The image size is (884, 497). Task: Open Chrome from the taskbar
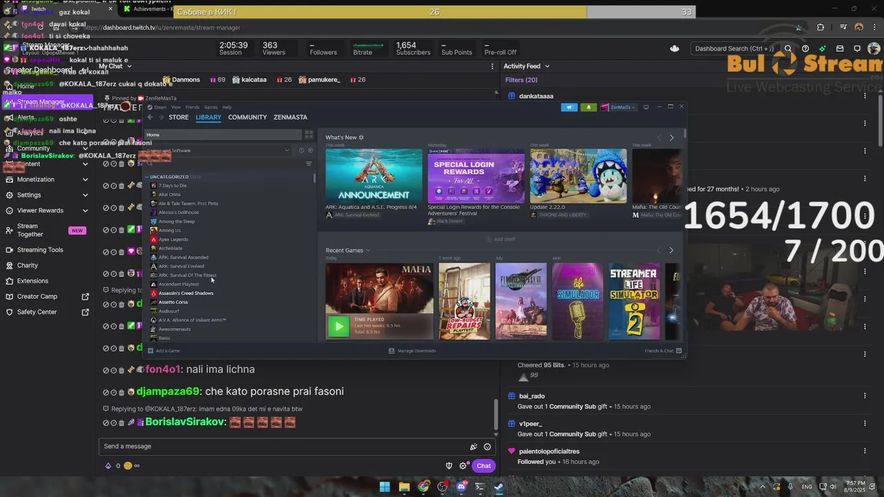click(x=423, y=487)
